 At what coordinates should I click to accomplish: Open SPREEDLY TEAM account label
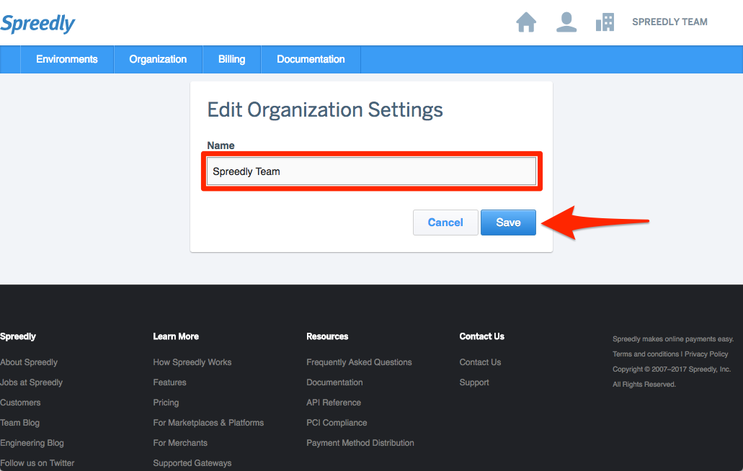(669, 22)
